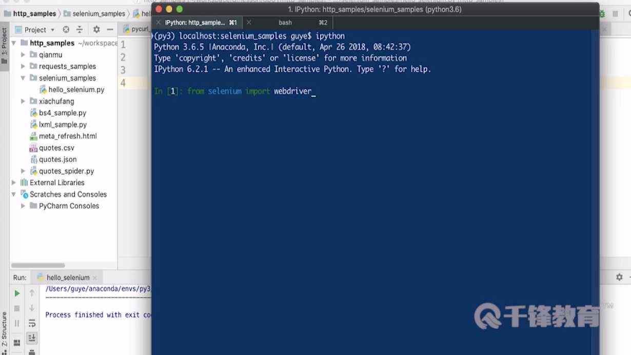Switch to the IPython terminal tab
This screenshot has height=355, width=631.
[x=198, y=23]
